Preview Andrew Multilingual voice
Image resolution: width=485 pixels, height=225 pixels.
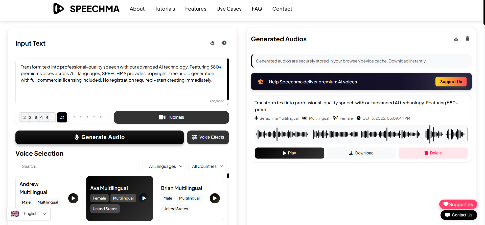click(x=73, y=198)
